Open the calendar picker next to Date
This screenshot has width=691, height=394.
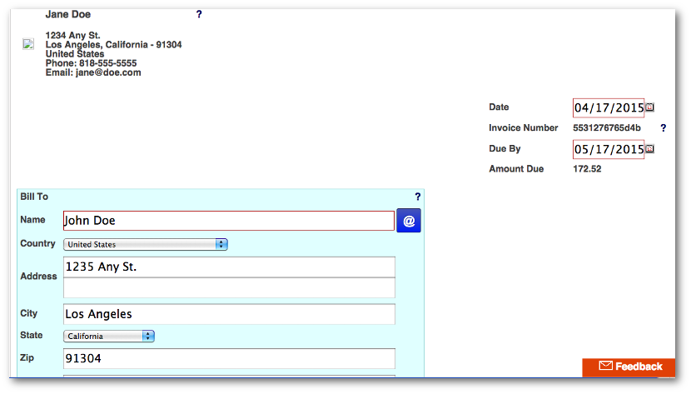click(650, 107)
